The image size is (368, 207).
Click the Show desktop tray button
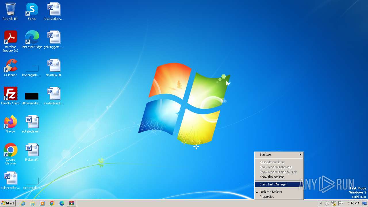365,203
